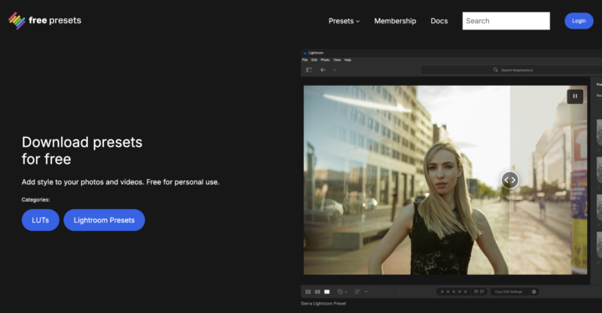
Task: Click the blue Login button
Action: pos(579,21)
